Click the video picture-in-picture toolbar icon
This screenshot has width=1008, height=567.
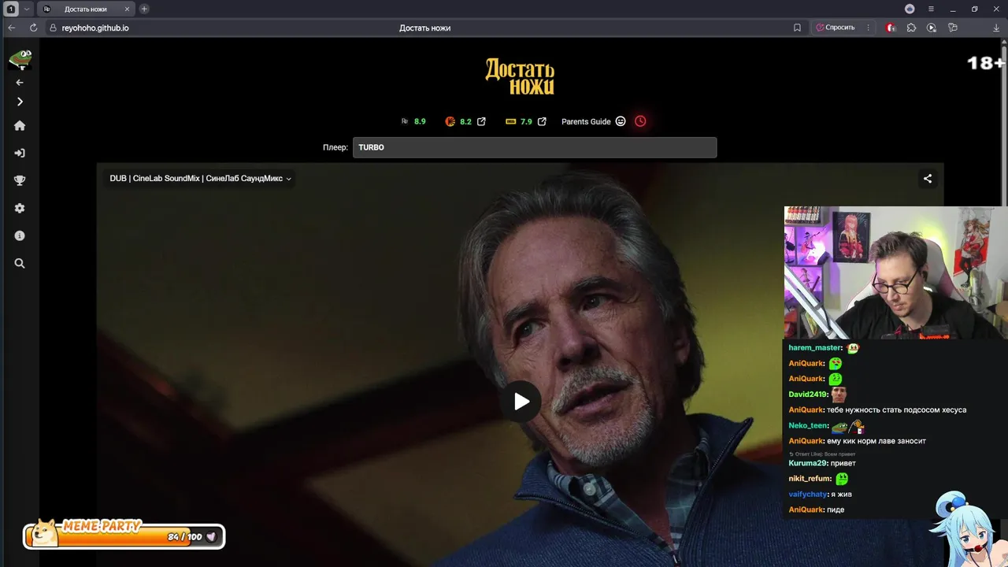click(x=932, y=28)
